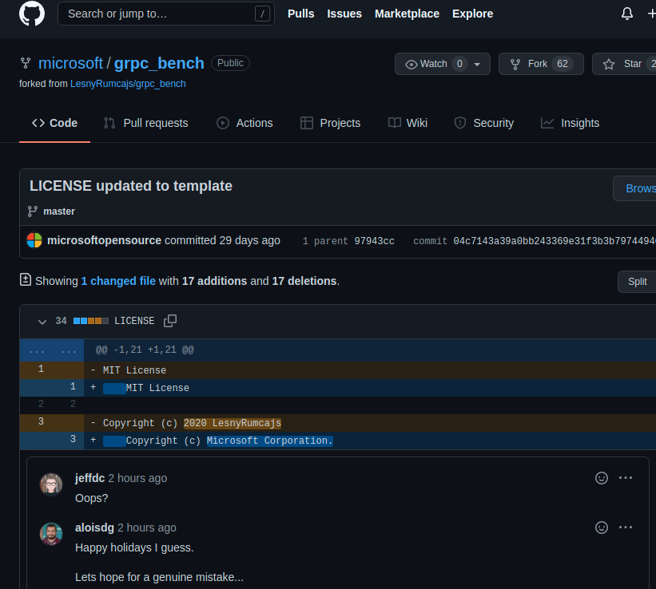This screenshot has height=589, width=656.
Task: Click the fork icon beside microsoft repo name
Action: [26, 63]
